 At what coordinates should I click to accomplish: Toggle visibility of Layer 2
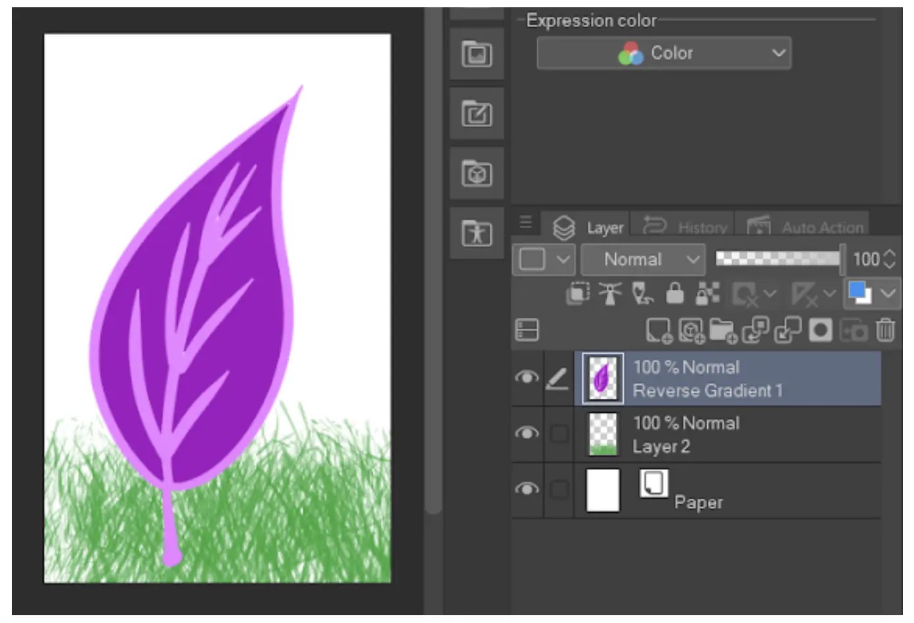(527, 434)
